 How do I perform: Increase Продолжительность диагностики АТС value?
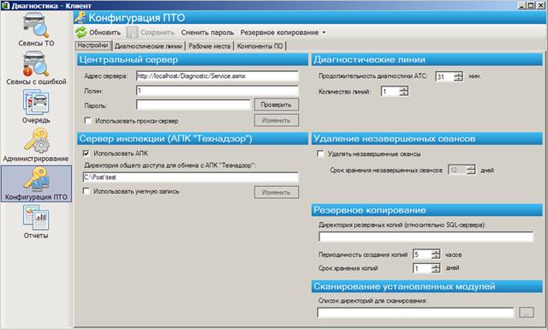pyautogui.click(x=458, y=74)
